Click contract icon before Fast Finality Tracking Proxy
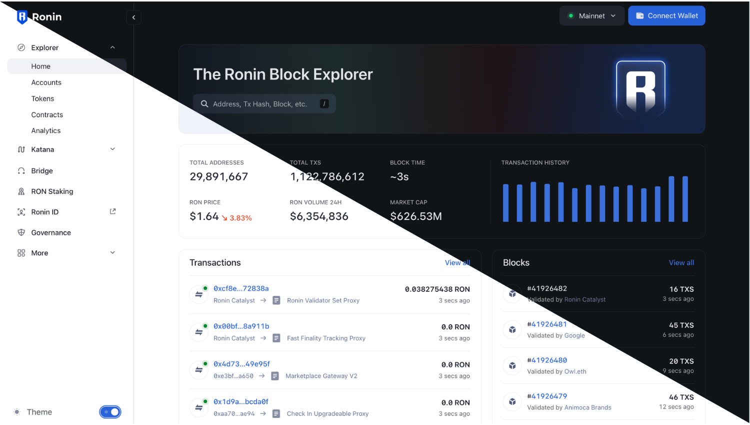The width and height of the screenshot is (750, 425). [x=276, y=338]
